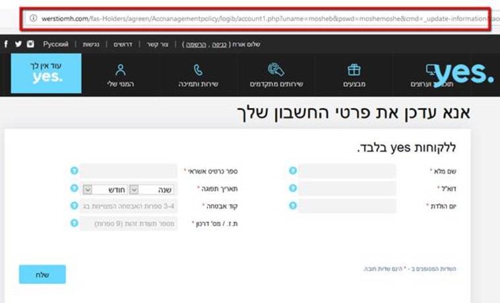500x303 pixels.
Task: Click the שלום אורח greeting text
Action: (246, 44)
